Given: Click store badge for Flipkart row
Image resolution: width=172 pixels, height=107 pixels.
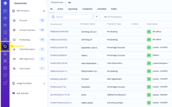Looking at the screenshot, I should point(149,55).
